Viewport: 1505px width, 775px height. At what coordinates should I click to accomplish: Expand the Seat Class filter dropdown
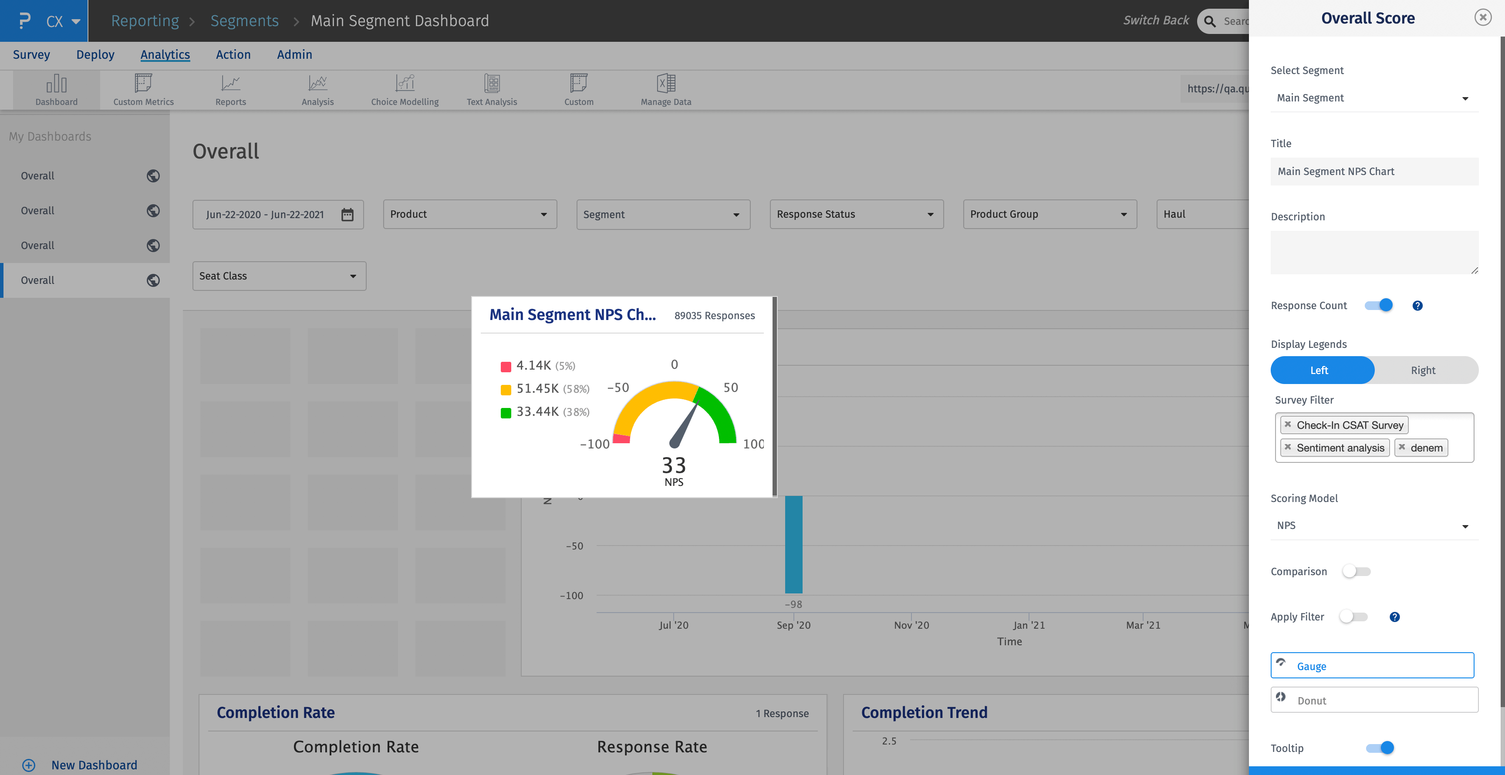coord(279,276)
